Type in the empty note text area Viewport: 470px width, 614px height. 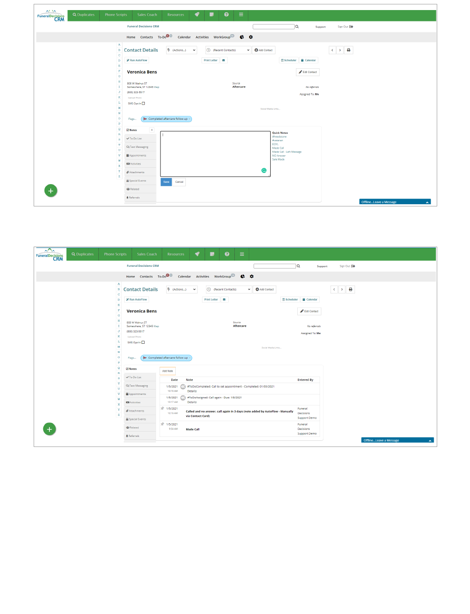coord(215,153)
